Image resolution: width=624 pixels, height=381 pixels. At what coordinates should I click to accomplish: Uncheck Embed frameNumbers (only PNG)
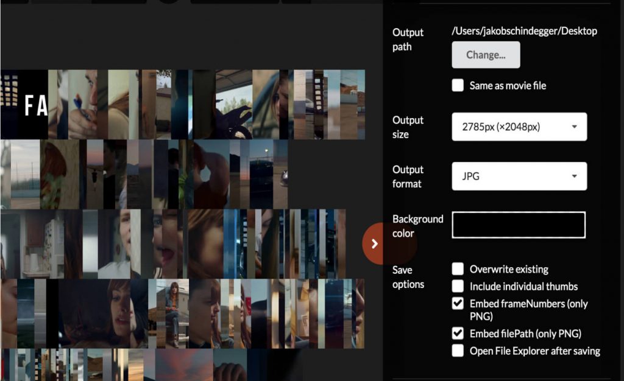tap(458, 304)
